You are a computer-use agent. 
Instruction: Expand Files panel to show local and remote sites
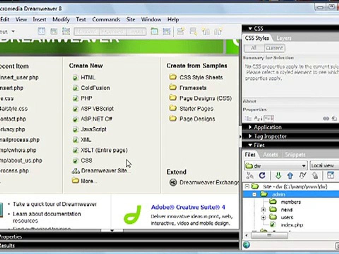tap(331, 175)
